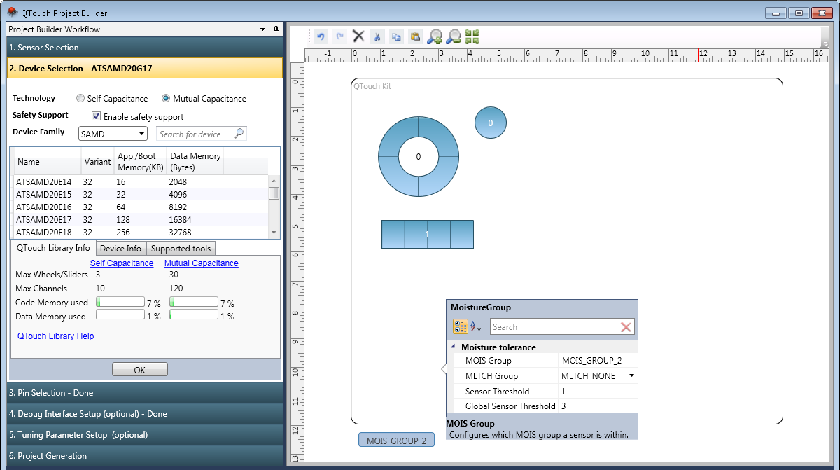Choose Self Capacitance technology

point(80,99)
